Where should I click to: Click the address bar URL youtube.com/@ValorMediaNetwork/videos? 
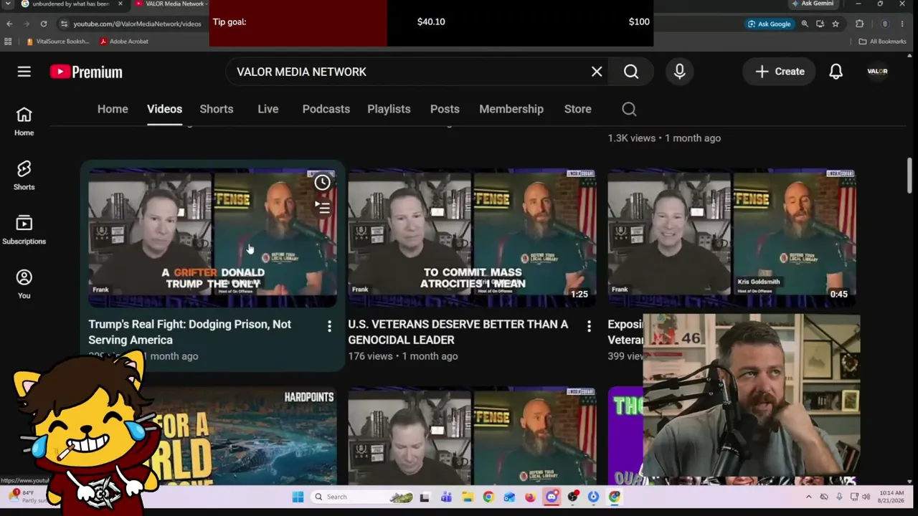tap(137, 24)
